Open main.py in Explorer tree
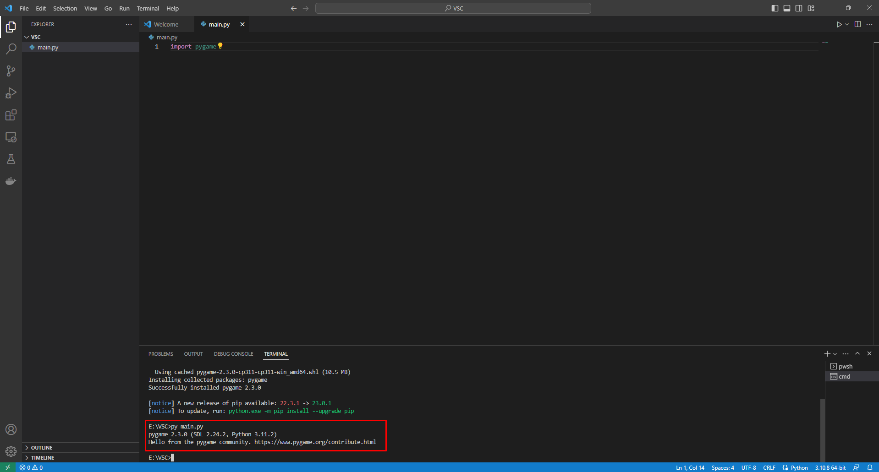This screenshot has width=879, height=472. point(81,47)
